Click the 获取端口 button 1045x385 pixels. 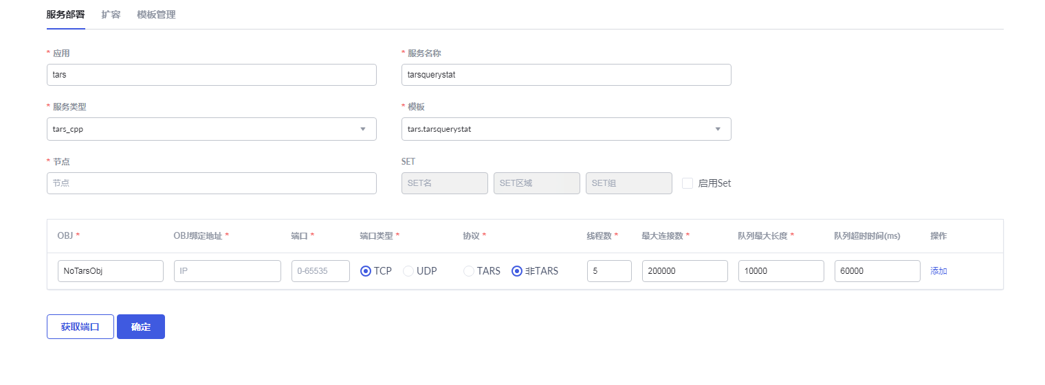pyautogui.click(x=80, y=327)
